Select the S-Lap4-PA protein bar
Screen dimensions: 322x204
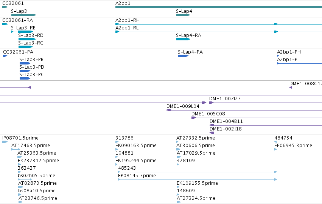[x=184, y=56]
